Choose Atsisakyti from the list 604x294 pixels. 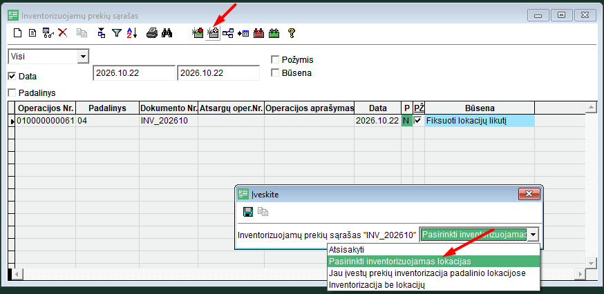pos(433,249)
